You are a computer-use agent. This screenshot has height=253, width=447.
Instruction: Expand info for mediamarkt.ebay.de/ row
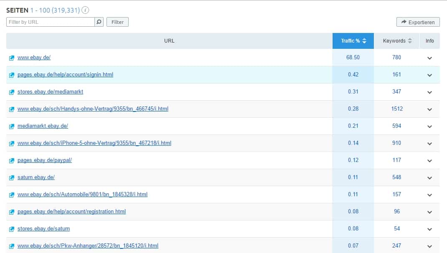tap(429, 126)
